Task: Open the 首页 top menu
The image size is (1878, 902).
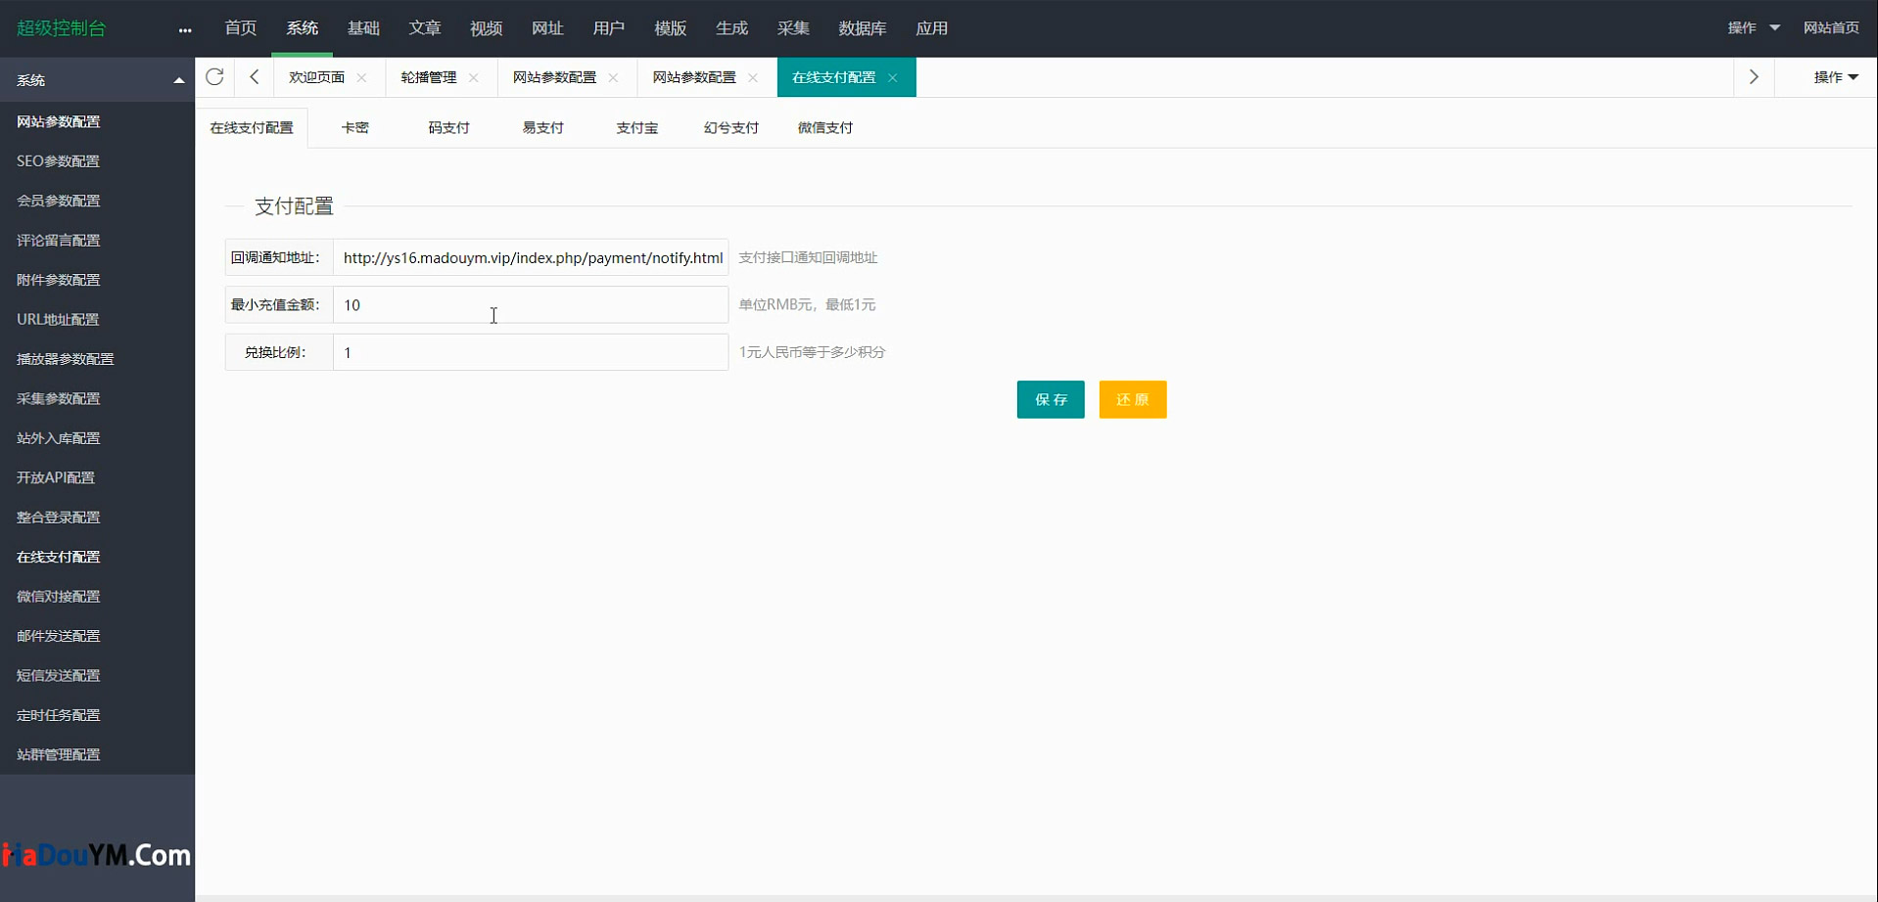Action: pos(241,28)
